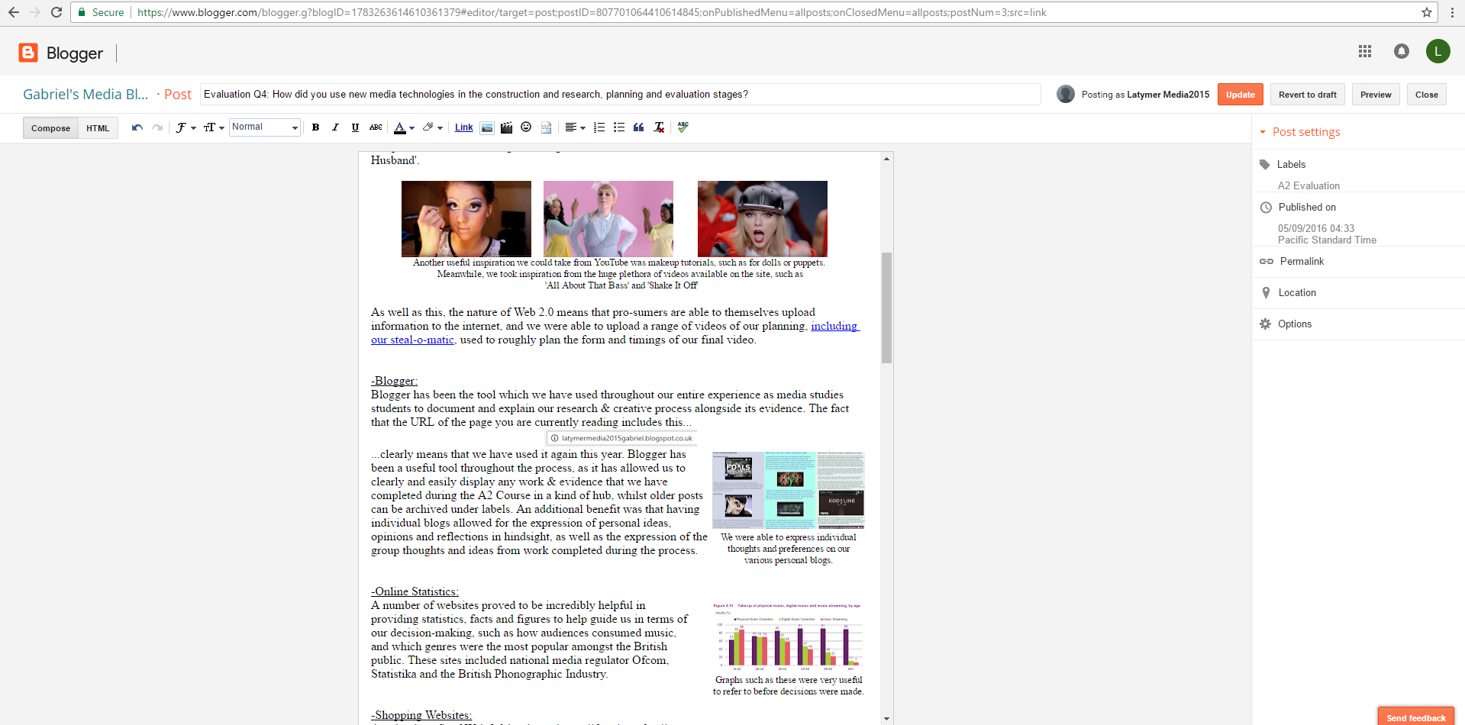Click the '-Online Statistics:' heading text
Image resolution: width=1465 pixels, height=725 pixels.
pyautogui.click(x=415, y=591)
